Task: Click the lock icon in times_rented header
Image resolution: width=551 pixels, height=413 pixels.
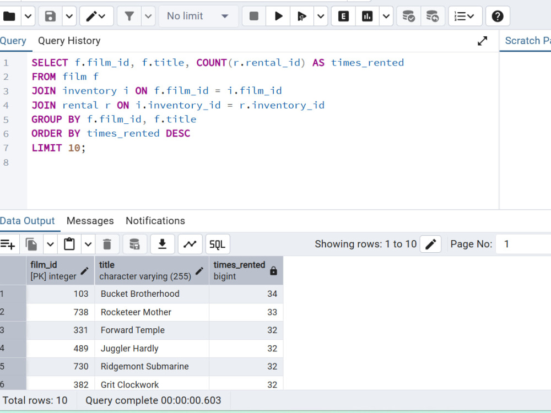Action: click(273, 271)
